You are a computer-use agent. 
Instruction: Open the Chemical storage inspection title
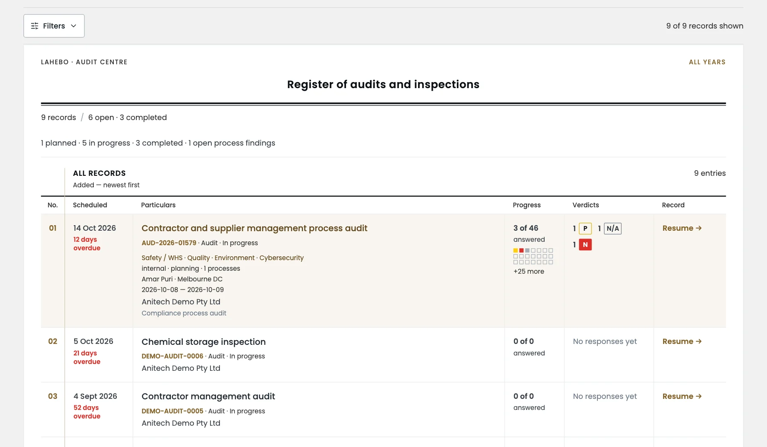click(x=204, y=342)
